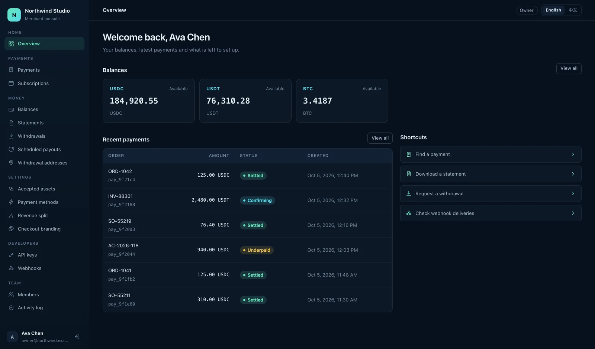Screen dimensions: 595x349
Task: Select payment ID pay_9f1e60
Action: pyautogui.click(x=122, y=304)
